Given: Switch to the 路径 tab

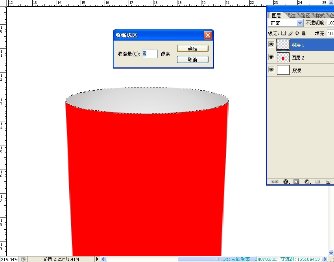Looking at the screenshot, I should (305, 15).
